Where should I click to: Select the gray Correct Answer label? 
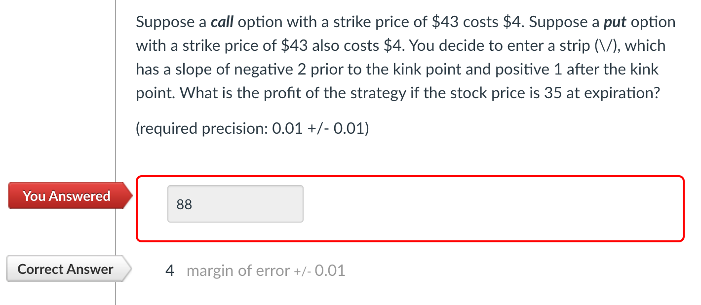point(65,269)
